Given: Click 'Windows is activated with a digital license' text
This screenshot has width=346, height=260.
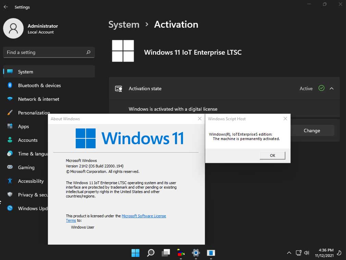Looking at the screenshot, I should point(173,109).
